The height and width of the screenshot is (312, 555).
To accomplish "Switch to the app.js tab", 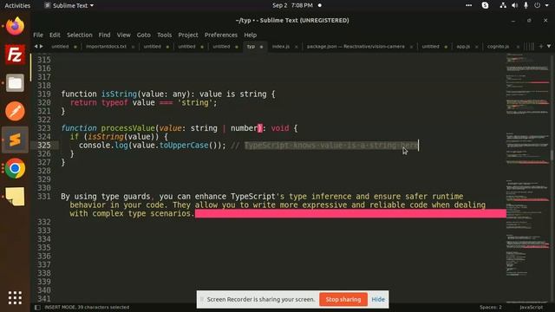I will click(x=462, y=47).
